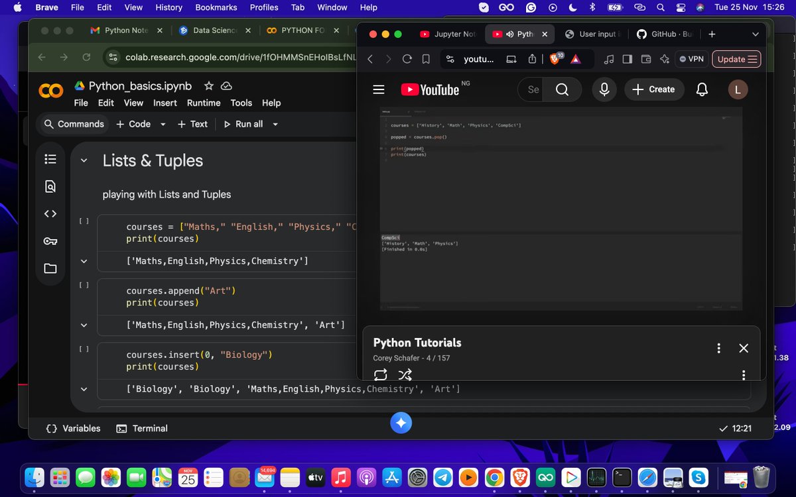Toggle the VPN in Brave toolbar
Viewport: 796px width, 497px height.
point(691,58)
